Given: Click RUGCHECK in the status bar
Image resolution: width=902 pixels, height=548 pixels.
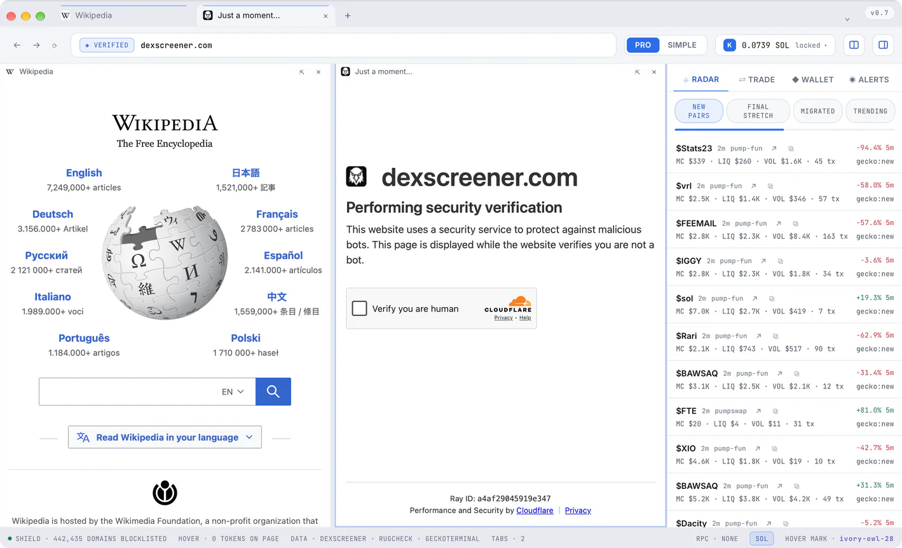Looking at the screenshot, I should click(396, 538).
